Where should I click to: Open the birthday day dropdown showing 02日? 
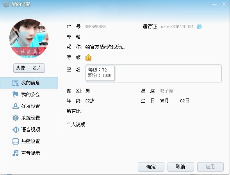coord(185,101)
